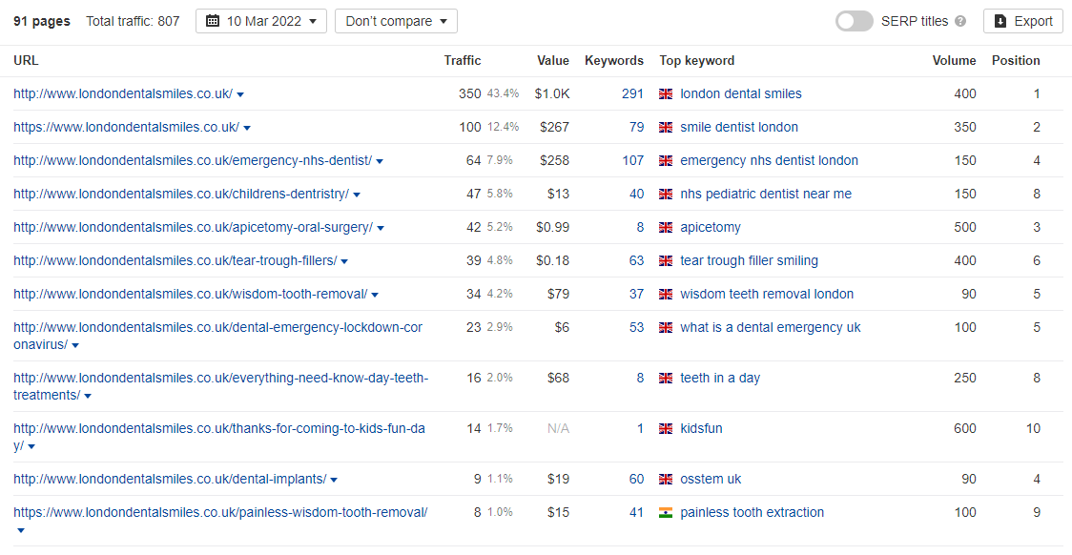Click the $1.0K value cell
The width and height of the screenshot is (1072, 555).
pos(551,93)
